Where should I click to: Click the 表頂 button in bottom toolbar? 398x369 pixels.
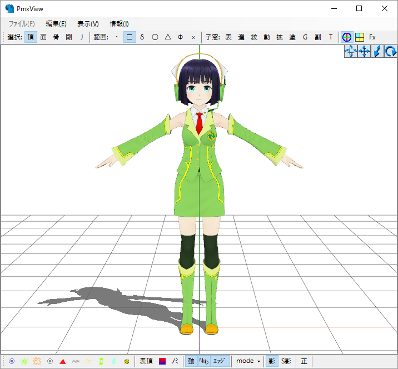(x=146, y=361)
